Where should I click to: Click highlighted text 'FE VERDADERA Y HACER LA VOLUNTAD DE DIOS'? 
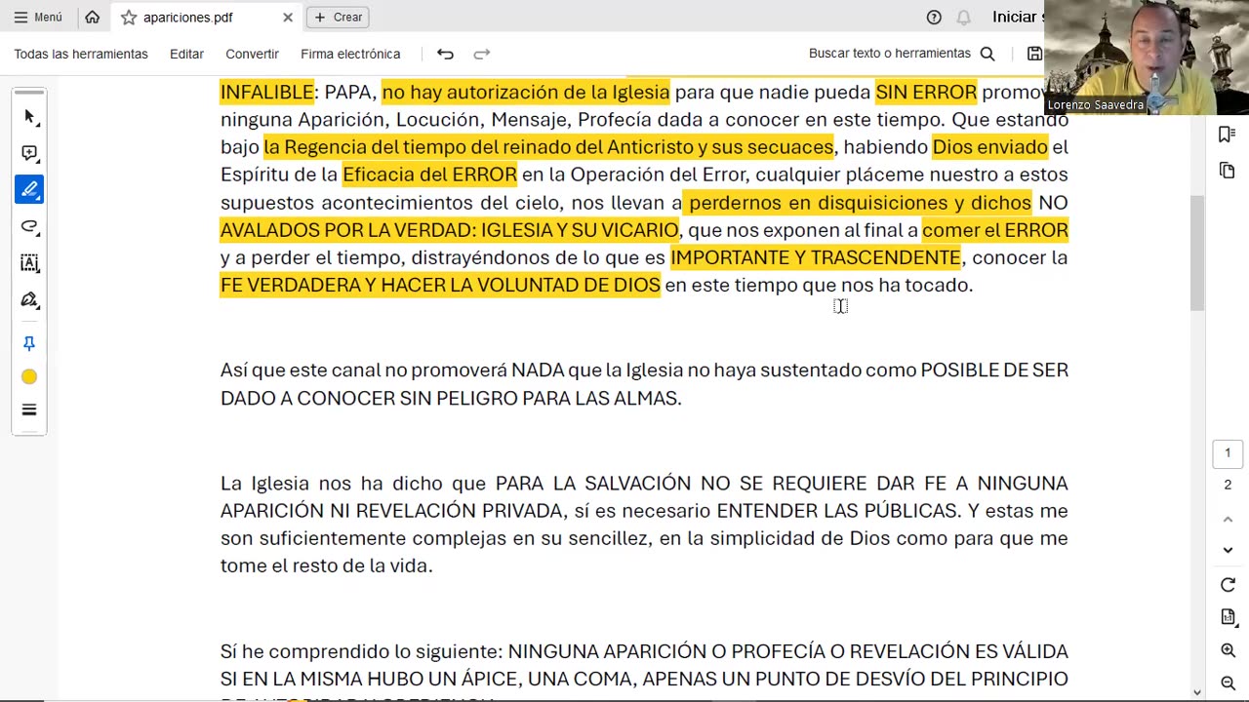[x=440, y=285]
